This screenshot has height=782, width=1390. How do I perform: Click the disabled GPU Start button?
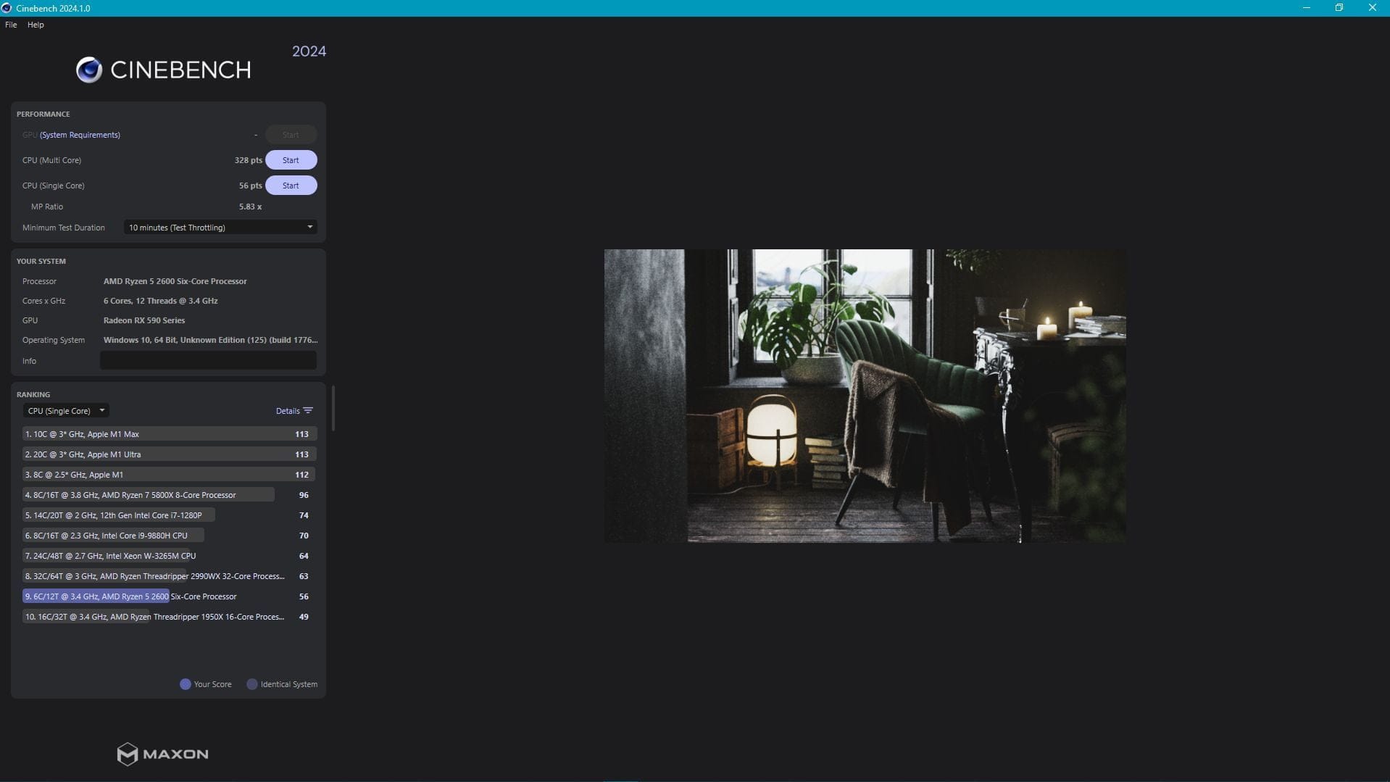pyautogui.click(x=291, y=135)
